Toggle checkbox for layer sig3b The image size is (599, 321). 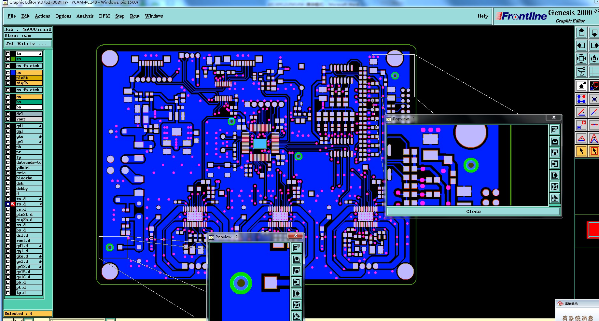click(8, 83)
